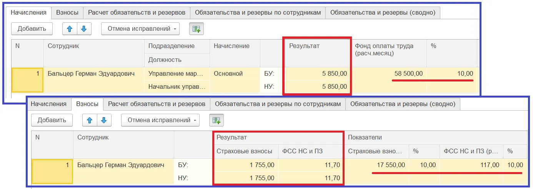Expand Отмена исправлений dropdown above Страховые взносы column
This screenshot has width=533, height=189.
[160, 120]
